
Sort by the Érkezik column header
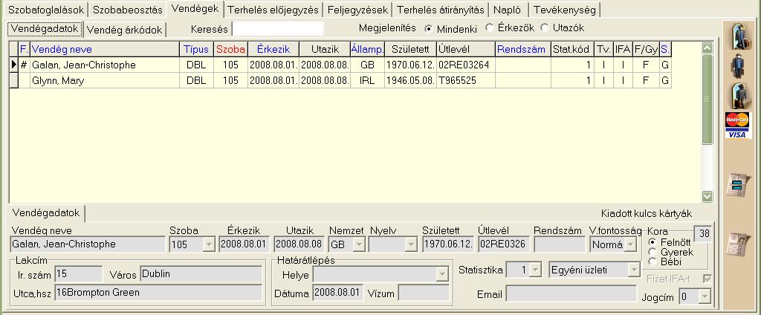pyautogui.click(x=273, y=49)
